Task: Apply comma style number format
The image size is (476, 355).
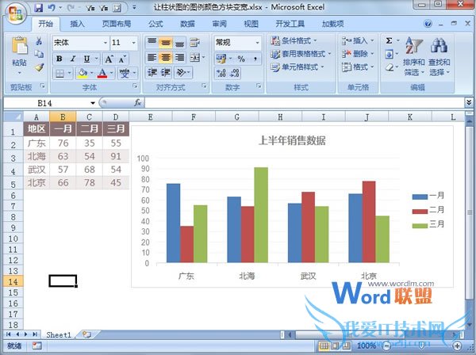Action: pyautogui.click(x=255, y=59)
